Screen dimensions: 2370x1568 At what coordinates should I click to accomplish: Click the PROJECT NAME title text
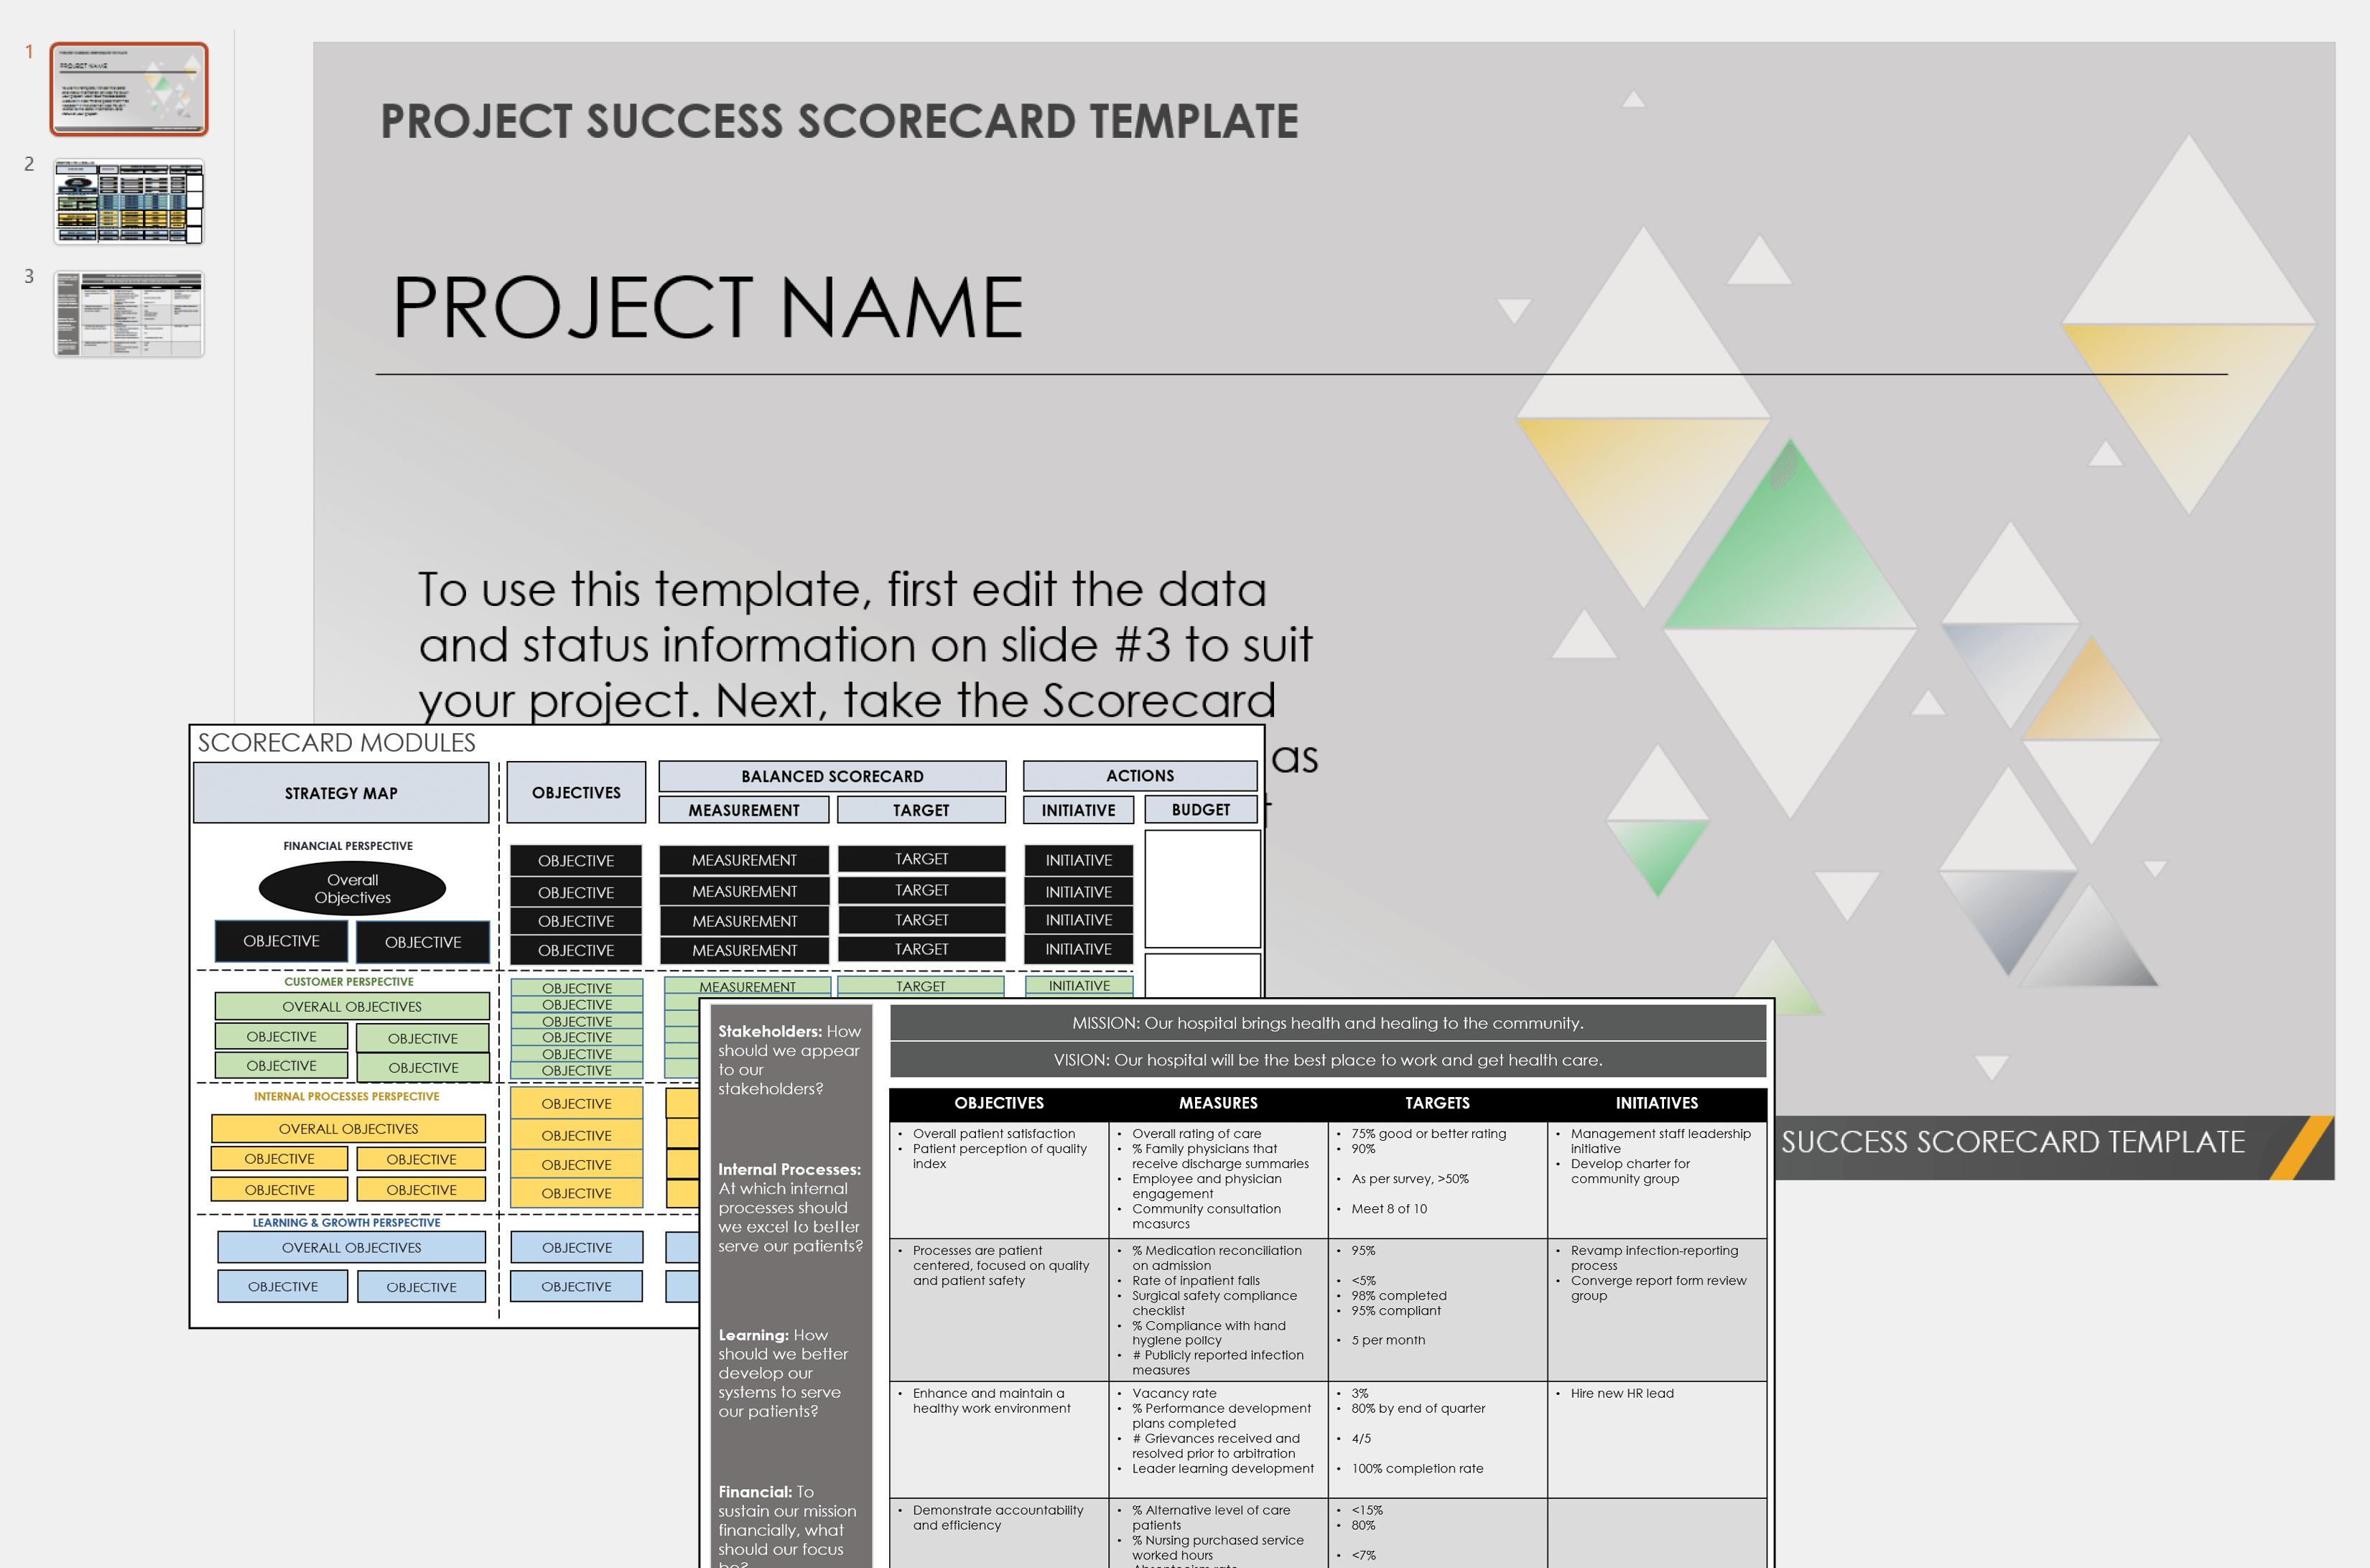coord(707,308)
